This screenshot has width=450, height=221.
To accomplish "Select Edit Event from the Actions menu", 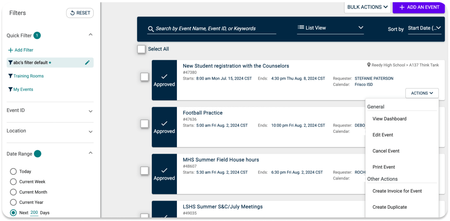I will [x=383, y=135].
